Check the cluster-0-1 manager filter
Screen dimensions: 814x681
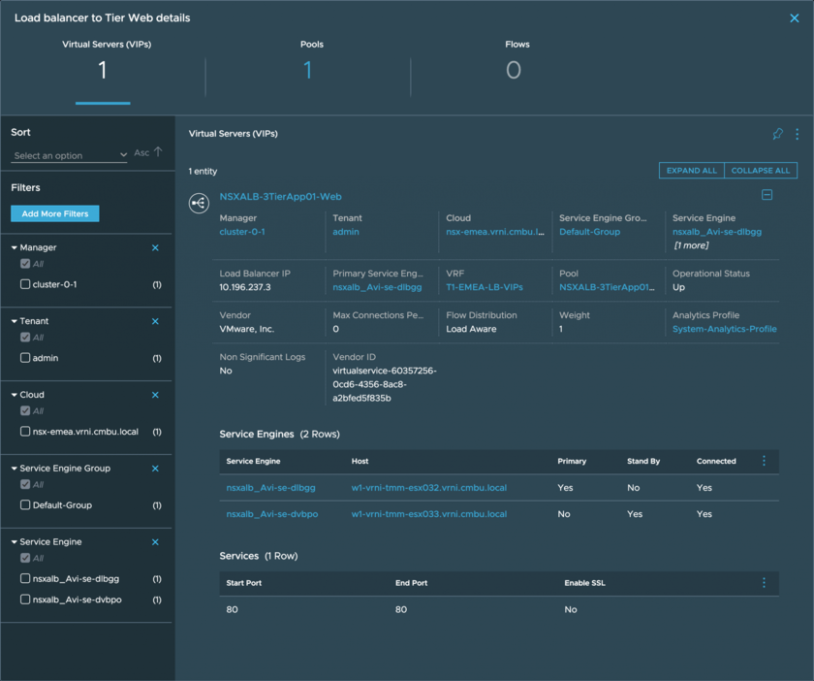[25, 285]
